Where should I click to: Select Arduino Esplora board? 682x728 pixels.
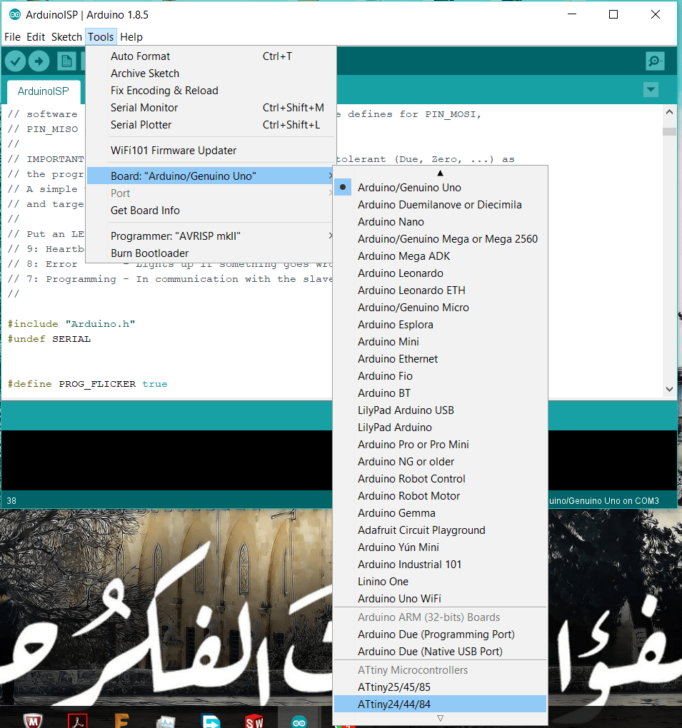coord(440,325)
